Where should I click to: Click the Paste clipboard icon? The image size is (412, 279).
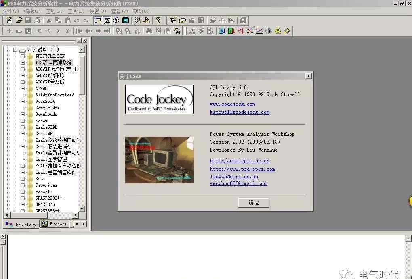[x=67, y=21]
